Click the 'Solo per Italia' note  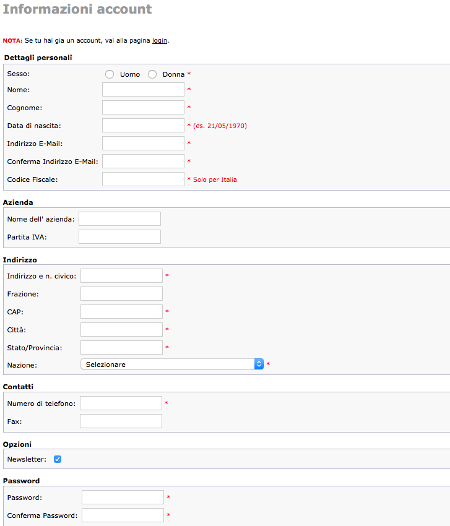[x=215, y=180]
